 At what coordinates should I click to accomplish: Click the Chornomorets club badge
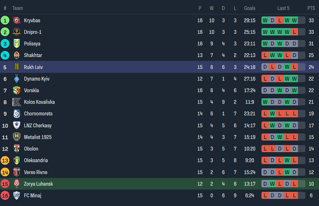[x=17, y=114]
